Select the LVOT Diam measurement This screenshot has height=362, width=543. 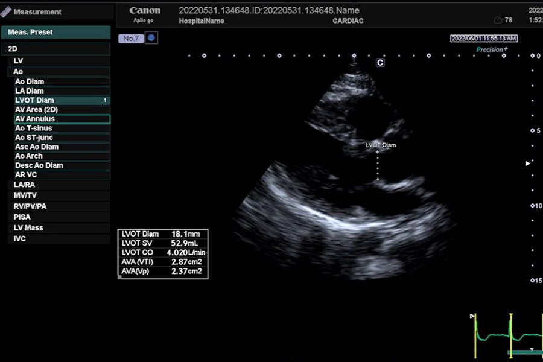[x=62, y=100]
